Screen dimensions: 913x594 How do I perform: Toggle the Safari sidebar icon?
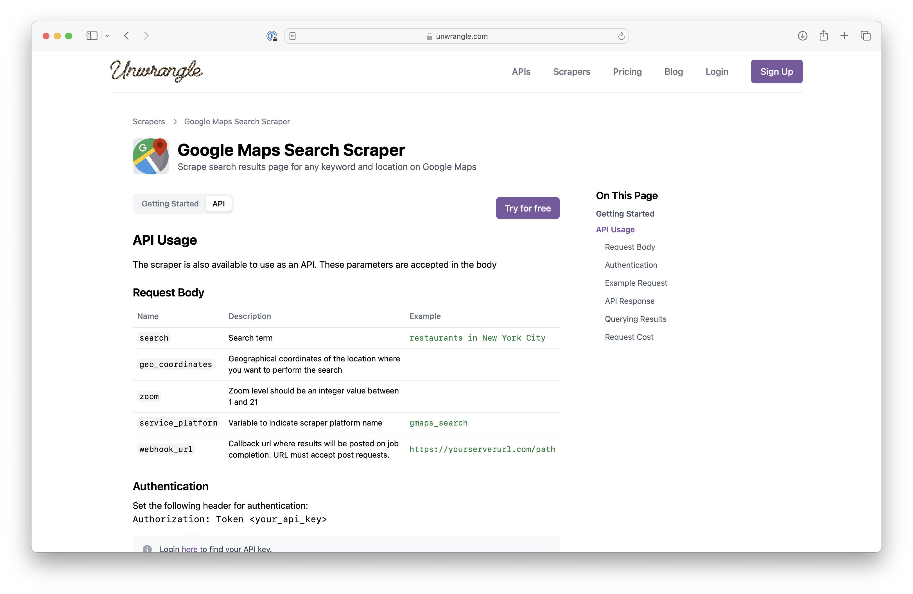(x=92, y=36)
